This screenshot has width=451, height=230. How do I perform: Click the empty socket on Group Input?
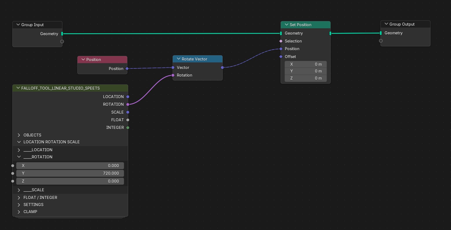62,41
